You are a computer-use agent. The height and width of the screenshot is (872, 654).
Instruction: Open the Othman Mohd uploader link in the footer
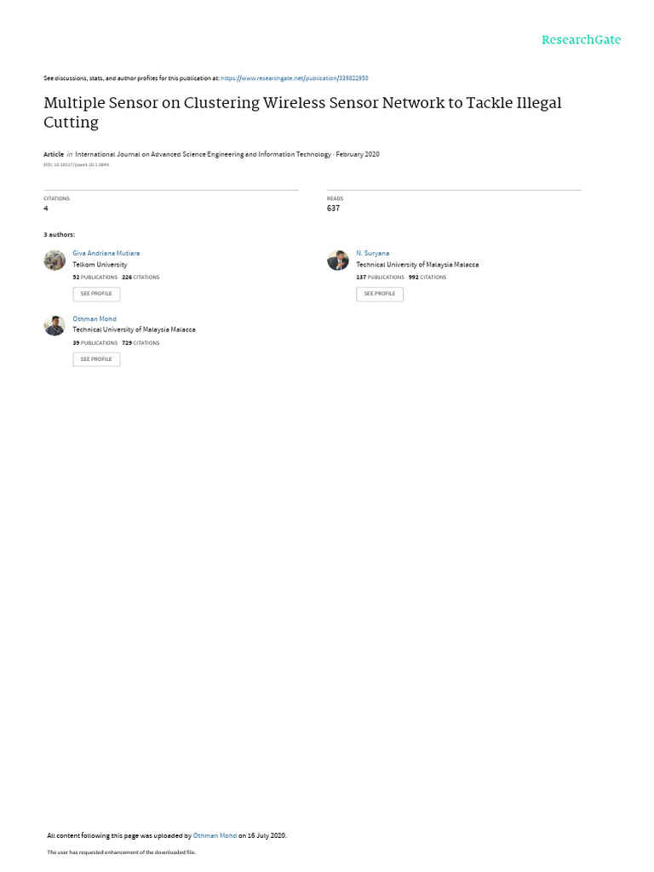pos(215,836)
